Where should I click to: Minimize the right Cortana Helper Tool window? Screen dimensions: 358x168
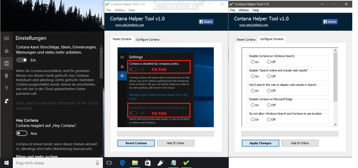click(322, 4)
